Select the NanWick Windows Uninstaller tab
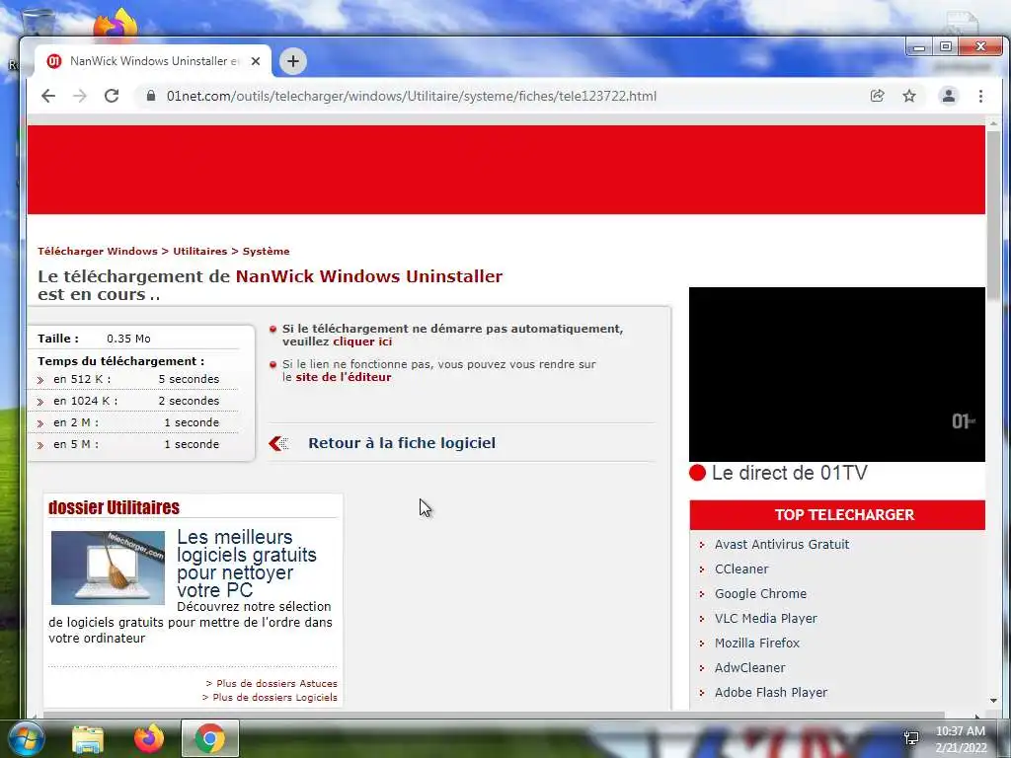 tap(153, 61)
